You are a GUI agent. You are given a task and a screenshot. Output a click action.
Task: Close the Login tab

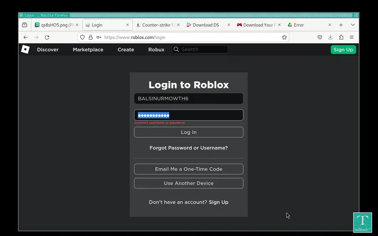128,25
